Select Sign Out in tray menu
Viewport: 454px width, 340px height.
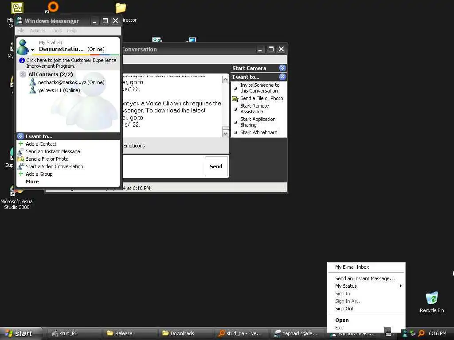[366, 309]
